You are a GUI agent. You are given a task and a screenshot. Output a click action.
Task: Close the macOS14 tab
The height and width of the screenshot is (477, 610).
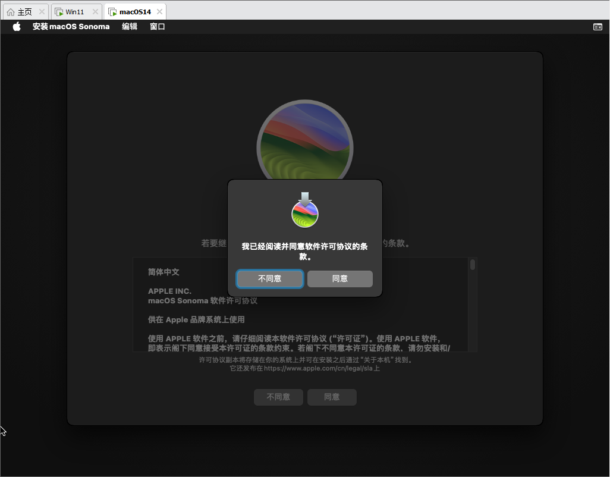(159, 12)
